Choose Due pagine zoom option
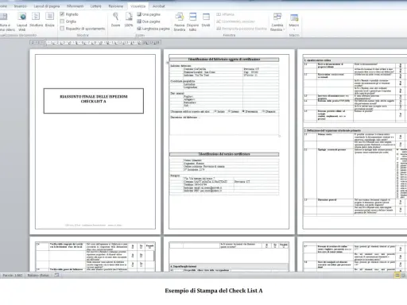 tap(149, 21)
